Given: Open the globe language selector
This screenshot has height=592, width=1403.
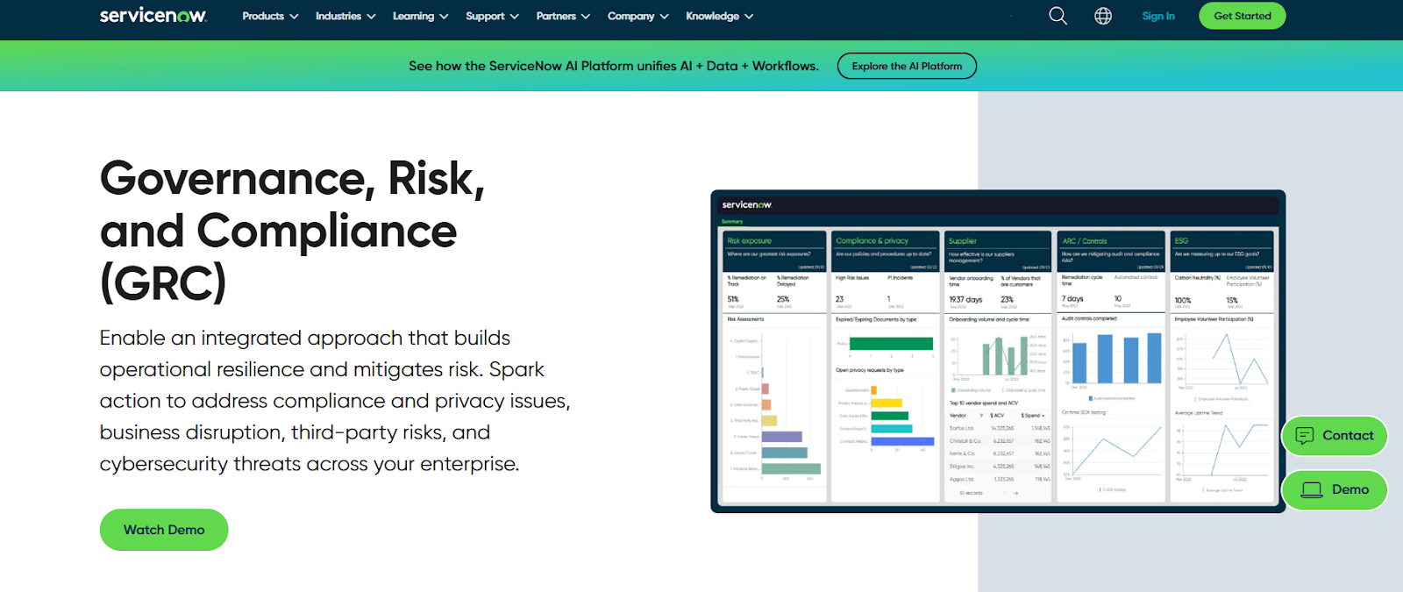Looking at the screenshot, I should (1103, 16).
